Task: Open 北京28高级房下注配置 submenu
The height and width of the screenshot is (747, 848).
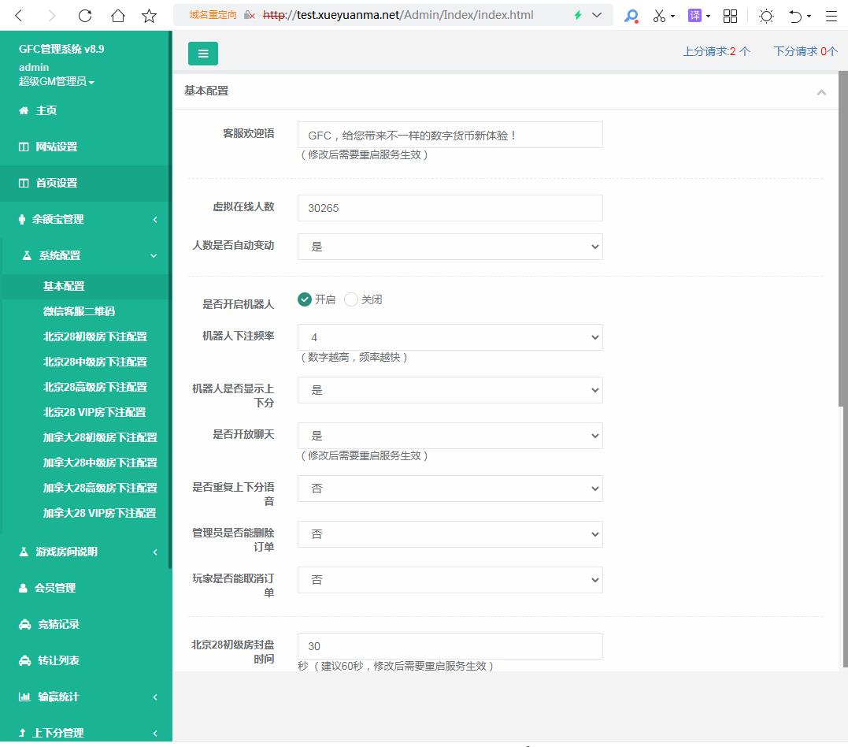Action: 95,387
